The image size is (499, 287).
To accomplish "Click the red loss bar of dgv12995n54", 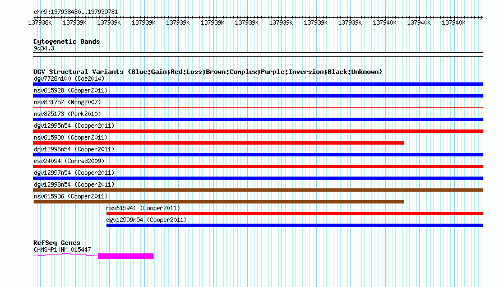I will pyautogui.click(x=258, y=131).
